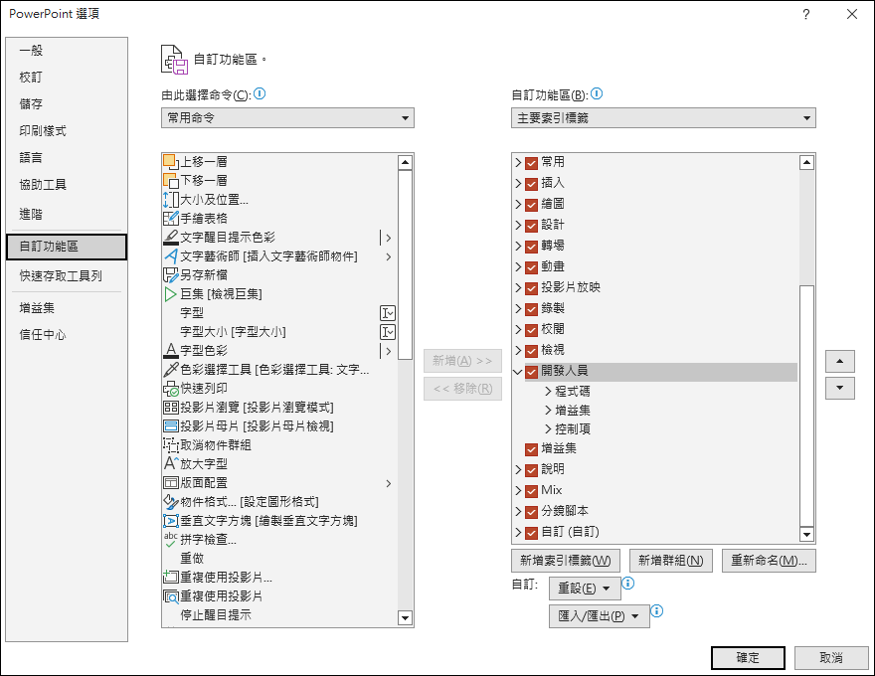Select the 文字藝術師 command icon
Viewport: 875px width, 676px height.
[x=170, y=256]
